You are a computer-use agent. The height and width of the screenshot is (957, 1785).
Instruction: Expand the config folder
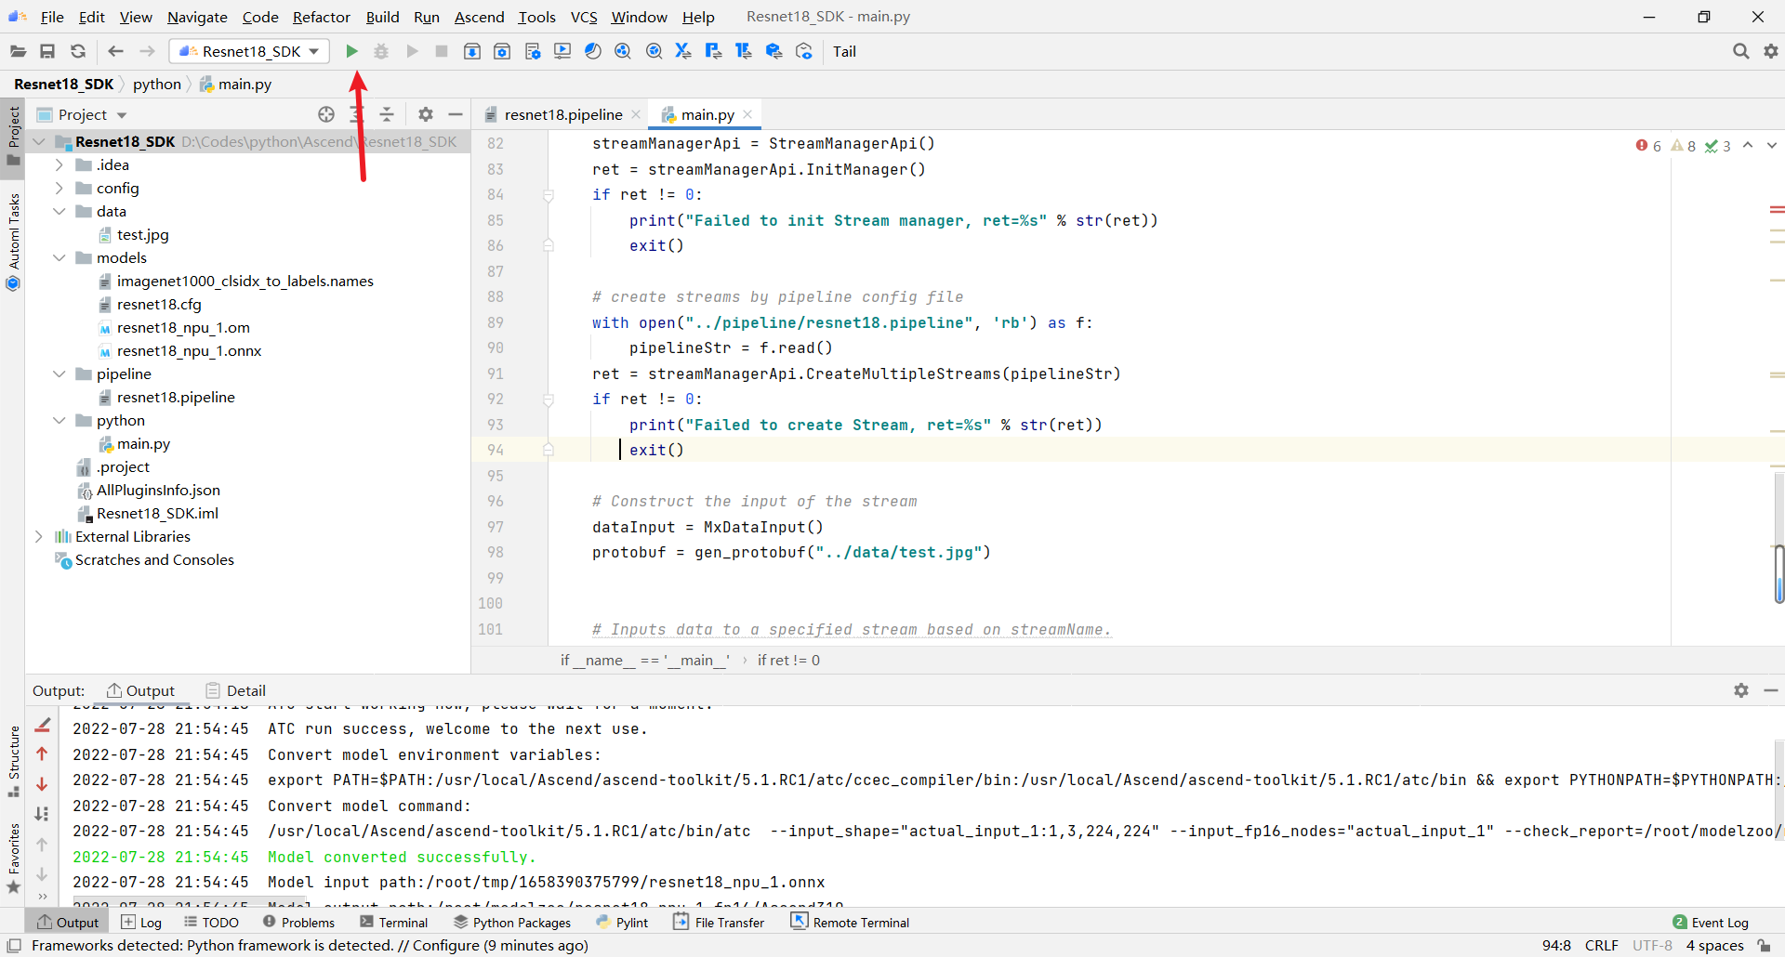59,188
